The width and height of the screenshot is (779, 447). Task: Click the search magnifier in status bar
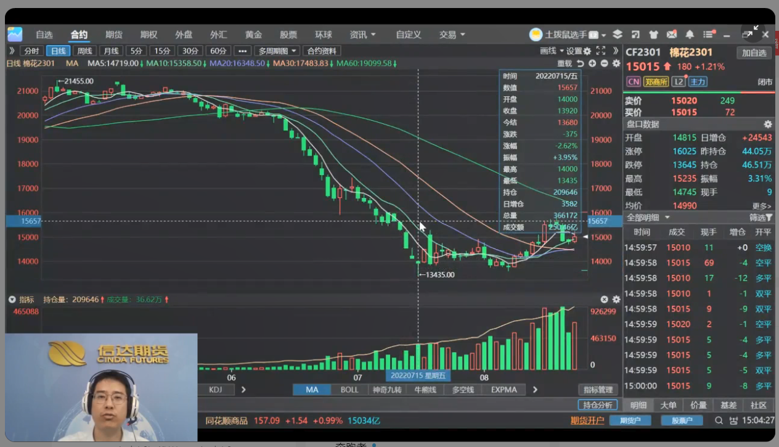[719, 420]
